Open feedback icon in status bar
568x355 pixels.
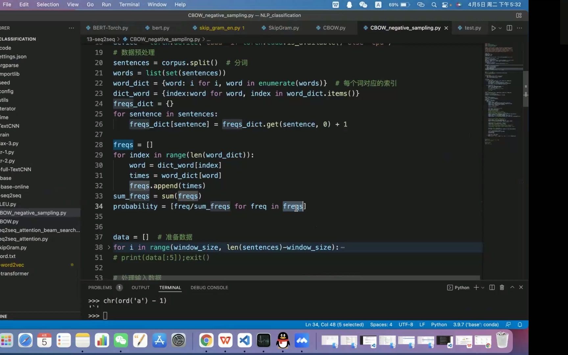[508, 324]
